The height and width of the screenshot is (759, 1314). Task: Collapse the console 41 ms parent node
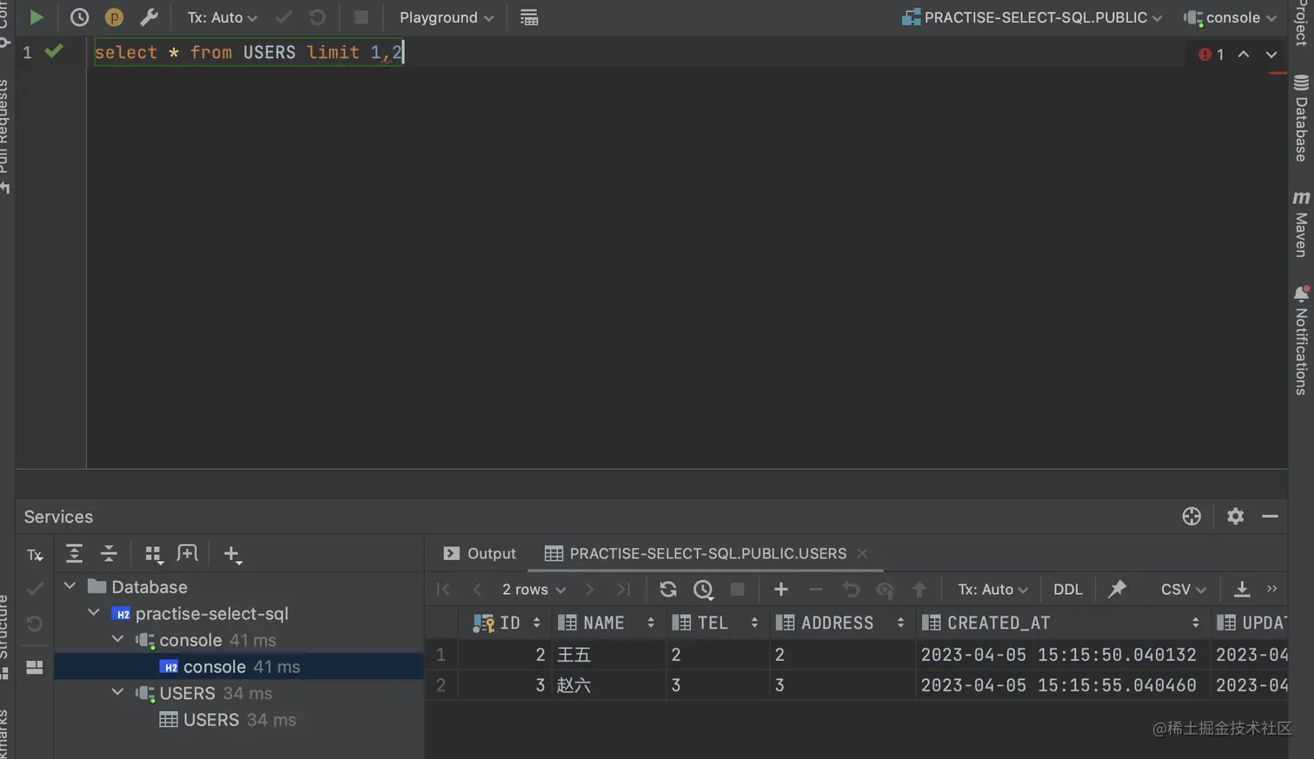117,640
